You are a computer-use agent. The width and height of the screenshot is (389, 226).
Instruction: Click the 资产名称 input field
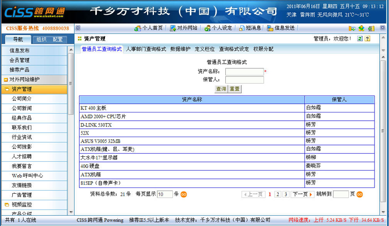(x=244, y=71)
